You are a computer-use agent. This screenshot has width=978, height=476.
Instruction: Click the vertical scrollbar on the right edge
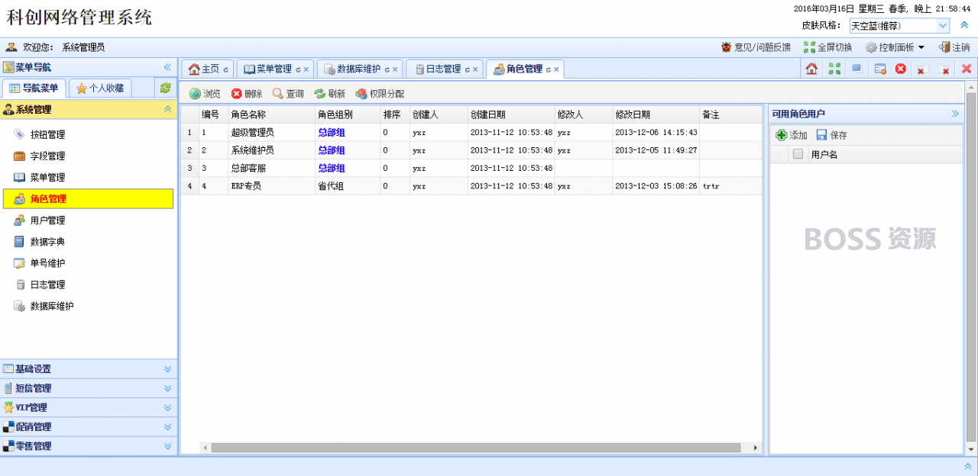point(971,267)
